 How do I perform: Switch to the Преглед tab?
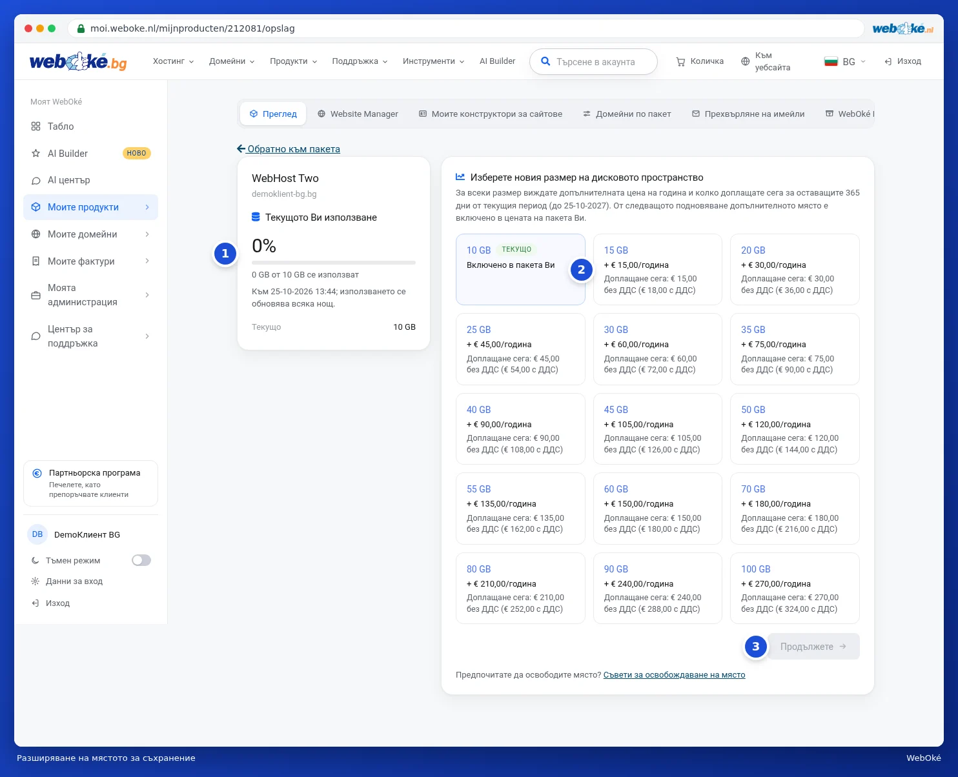pos(273,114)
